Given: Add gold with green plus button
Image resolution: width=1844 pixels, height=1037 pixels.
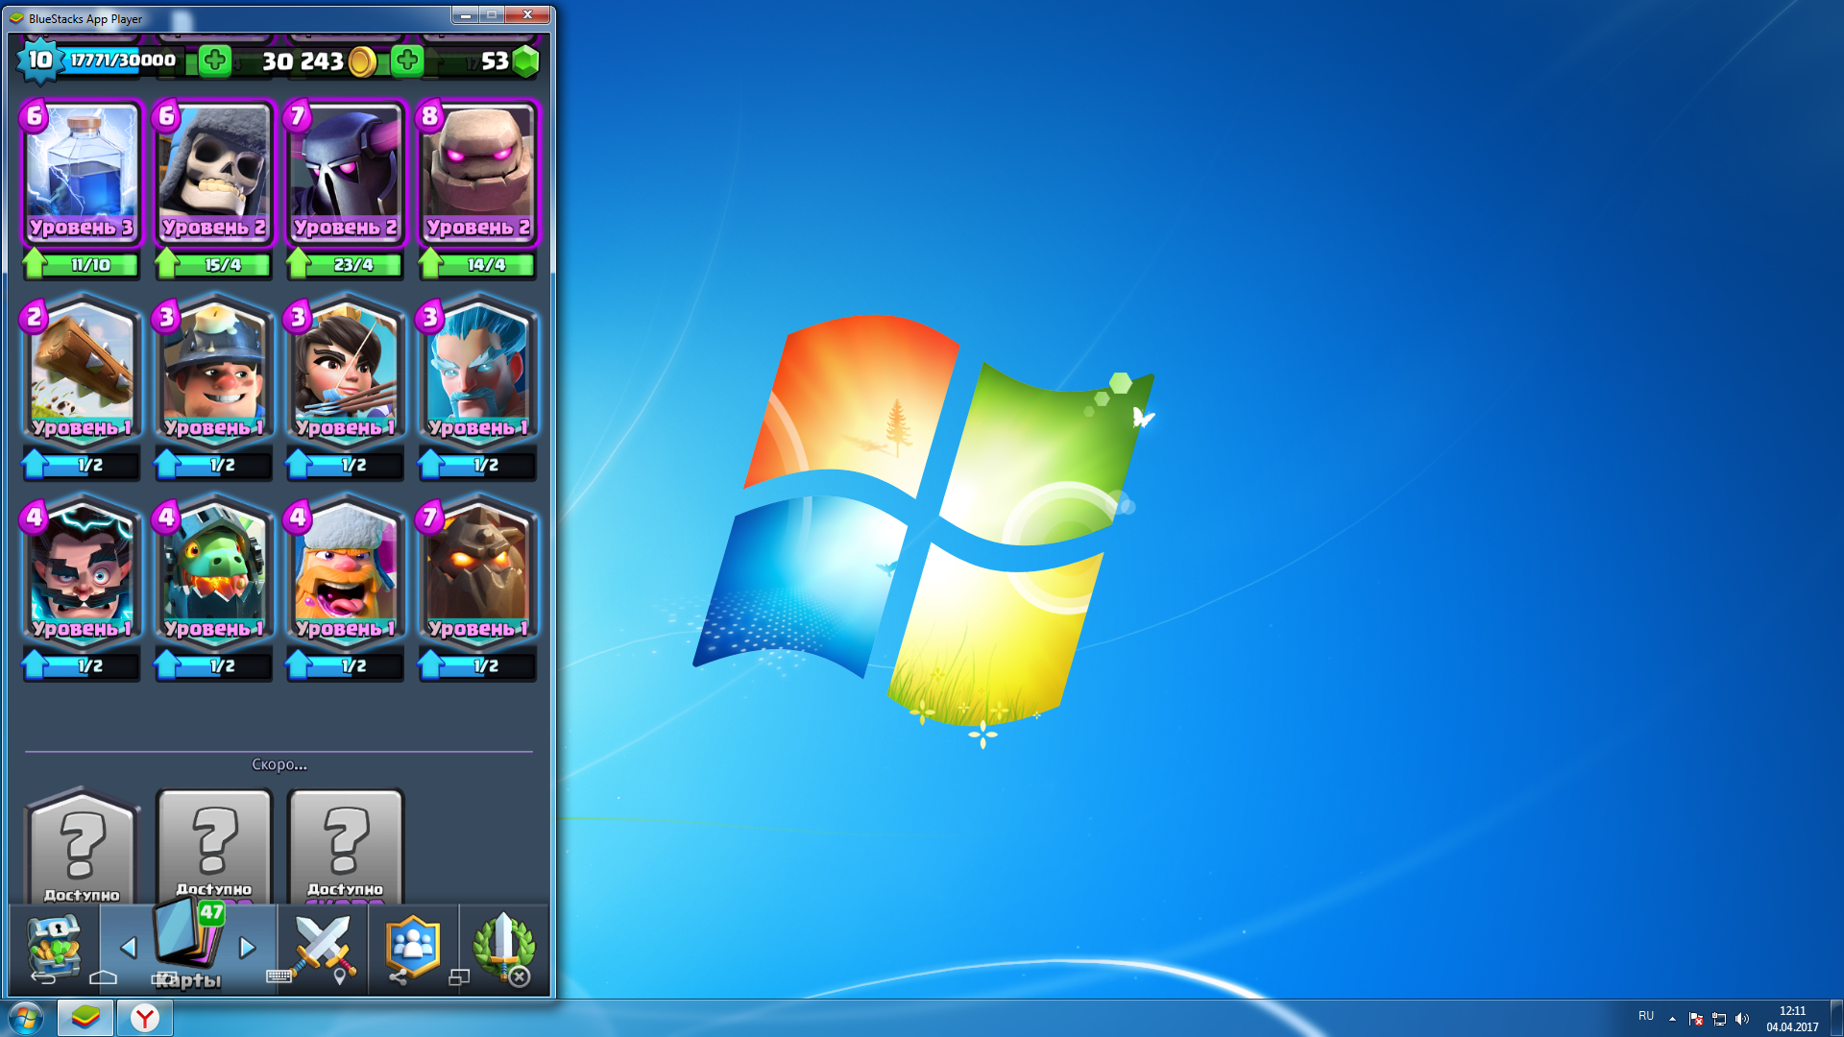Looking at the screenshot, I should coord(214,60).
